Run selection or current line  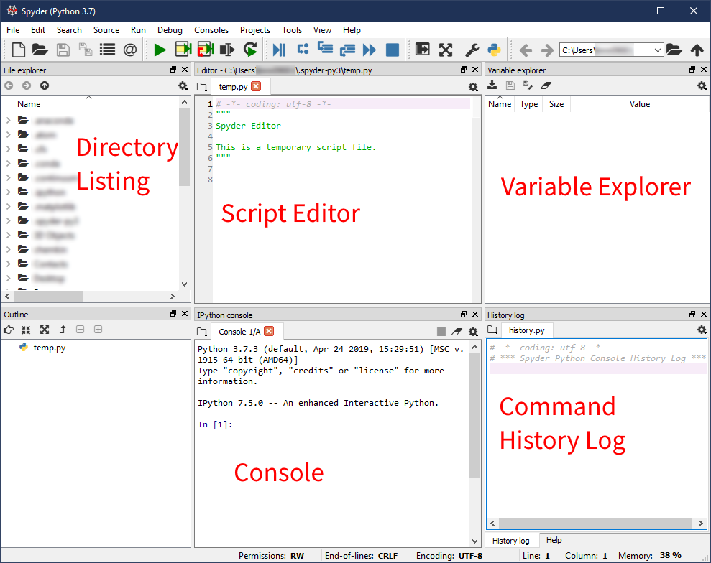pyautogui.click(x=227, y=50)
